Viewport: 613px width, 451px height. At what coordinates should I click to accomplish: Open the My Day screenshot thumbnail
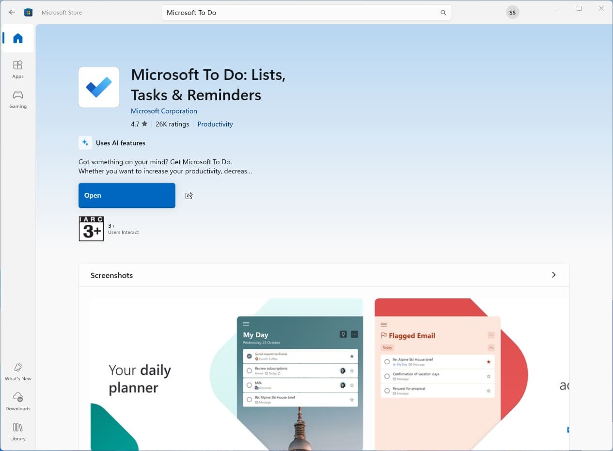pos(226,374)
